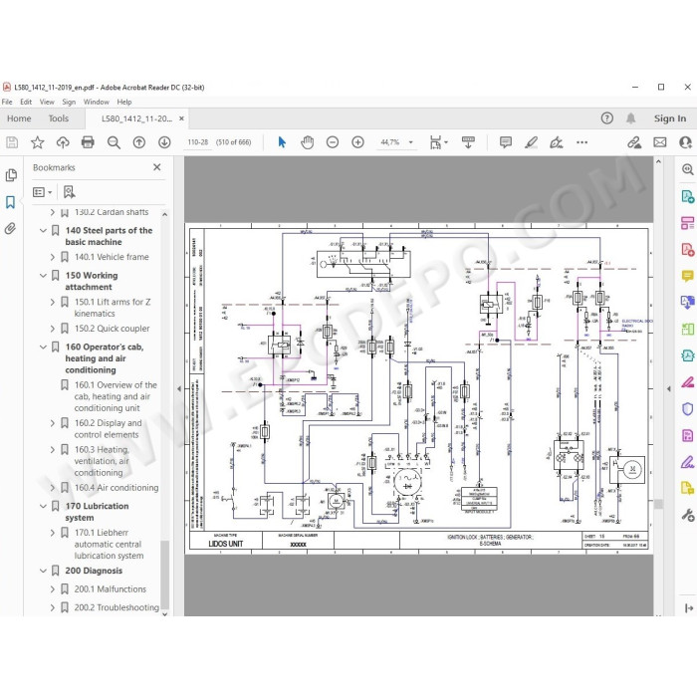Image resolution: width=697 pixels, height=697 pixels.
Task: Add a comment with the sticky note icon
Action: coord(506,142)
